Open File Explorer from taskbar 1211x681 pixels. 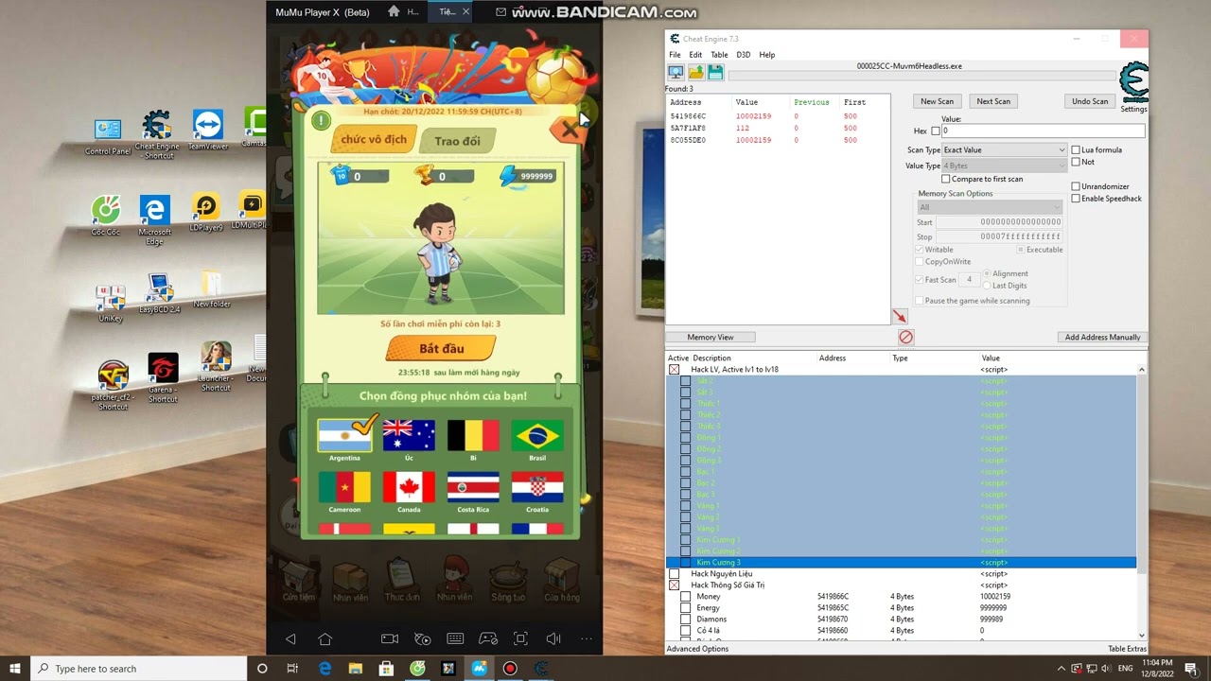tap(356, 669)
